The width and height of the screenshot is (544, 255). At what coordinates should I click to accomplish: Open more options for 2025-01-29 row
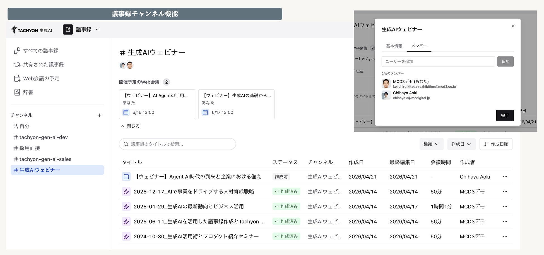coord(505,207)
